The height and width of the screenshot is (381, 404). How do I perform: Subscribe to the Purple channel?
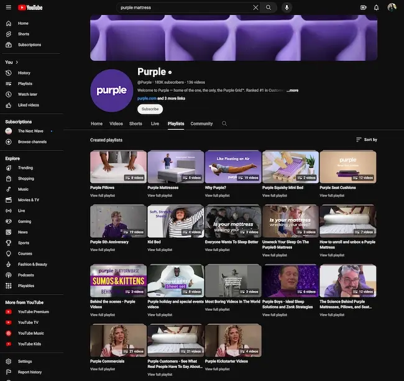[150, 109]
